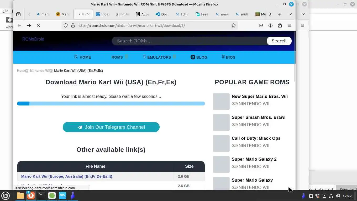Switch to the 'Docu' VS Code tab
The image size is (357, 201).
[x=162, y=14]
